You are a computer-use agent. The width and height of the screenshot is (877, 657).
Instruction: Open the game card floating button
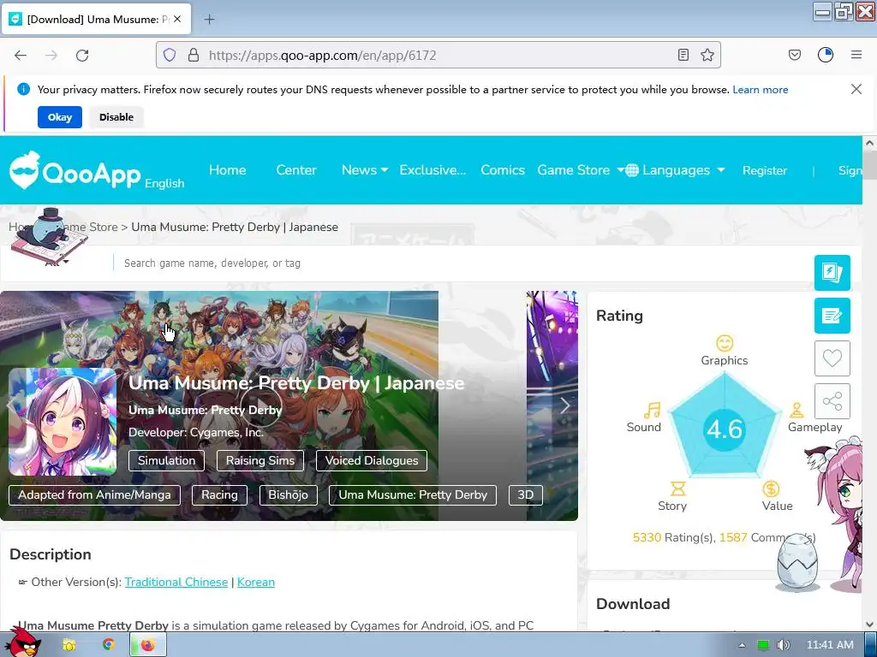click(x=832, y=273)
